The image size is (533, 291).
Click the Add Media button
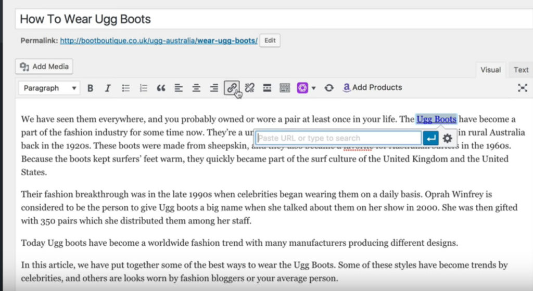tap(44, 67)
